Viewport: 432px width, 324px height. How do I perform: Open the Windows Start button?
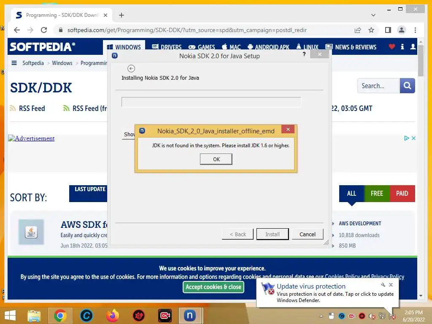click(x=10, y=316)
